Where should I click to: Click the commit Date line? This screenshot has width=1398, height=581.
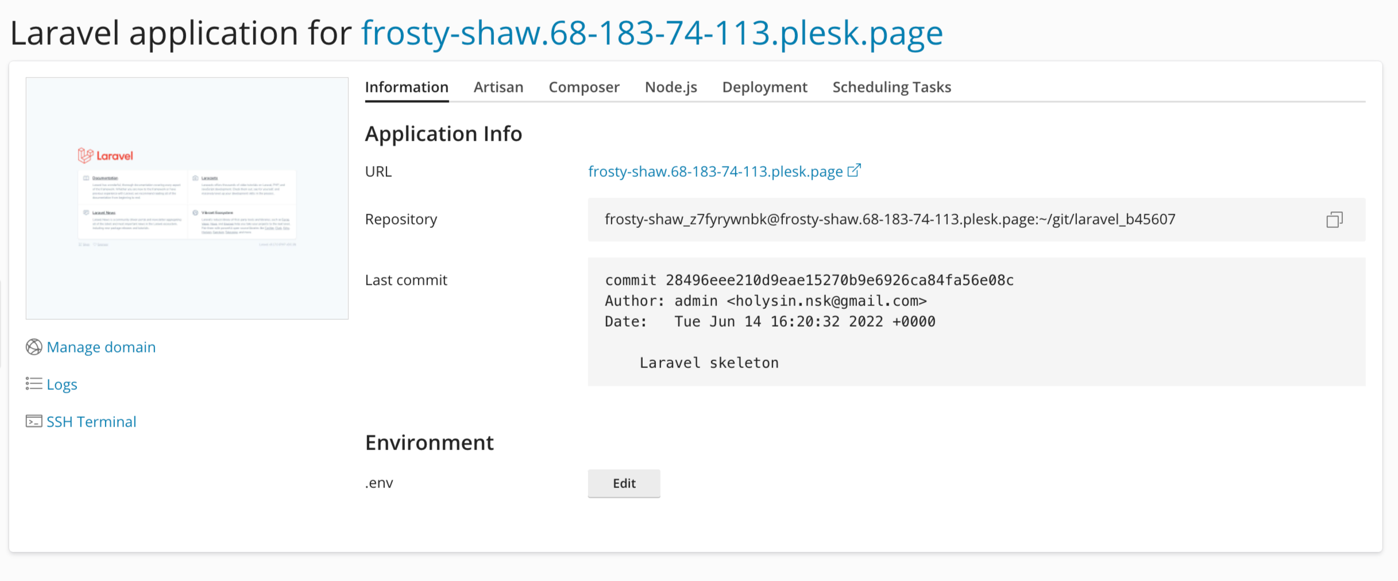click(770, 322)
